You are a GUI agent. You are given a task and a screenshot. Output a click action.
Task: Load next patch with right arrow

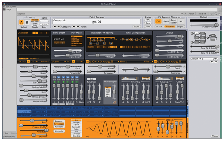[x=78, y=27]
